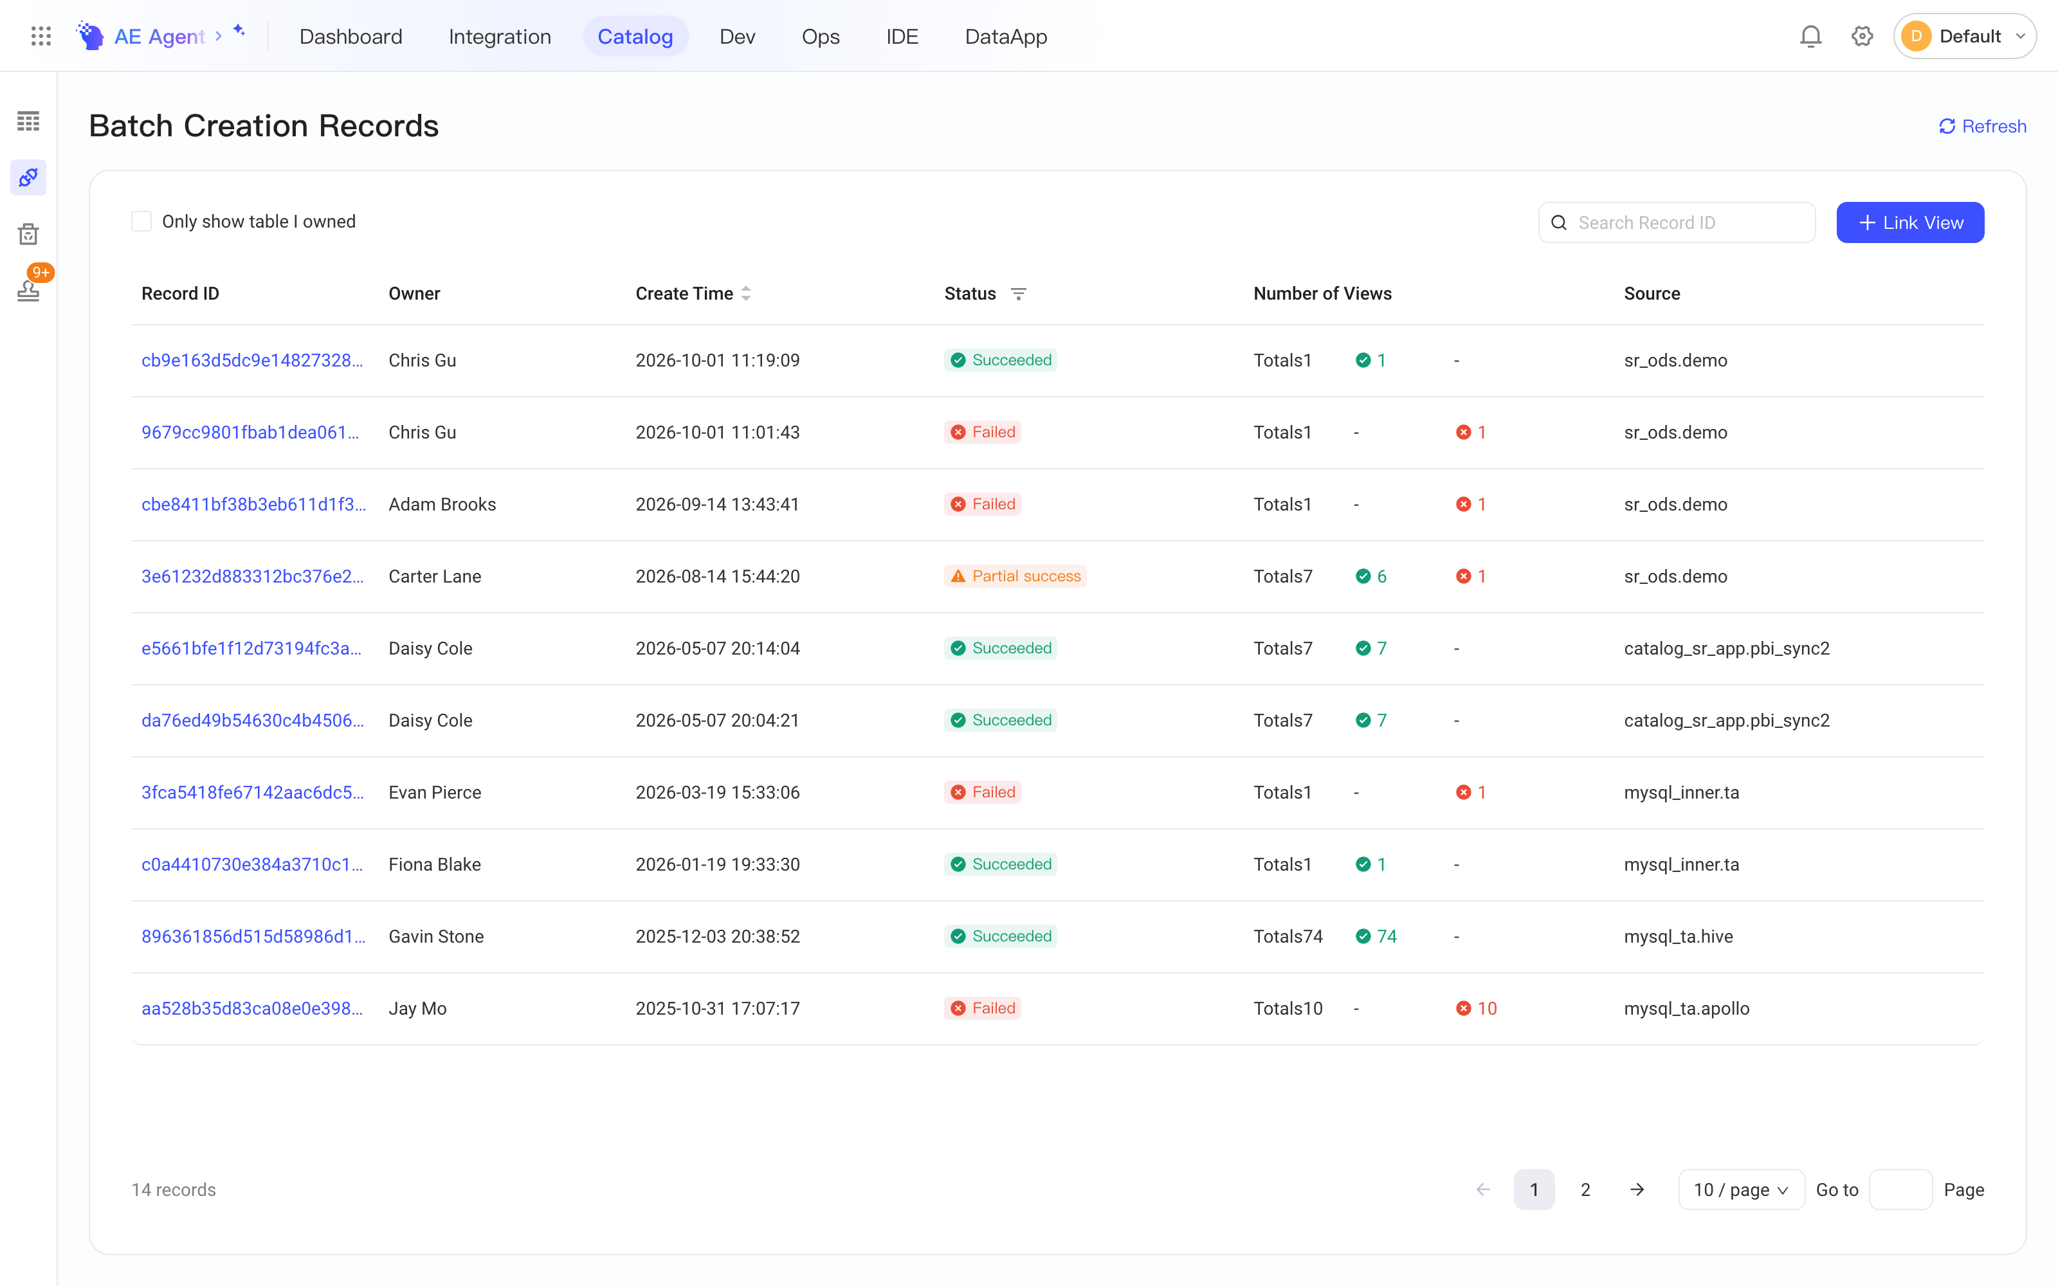
Task: Go to page 2
Action: (1585, 1189)
